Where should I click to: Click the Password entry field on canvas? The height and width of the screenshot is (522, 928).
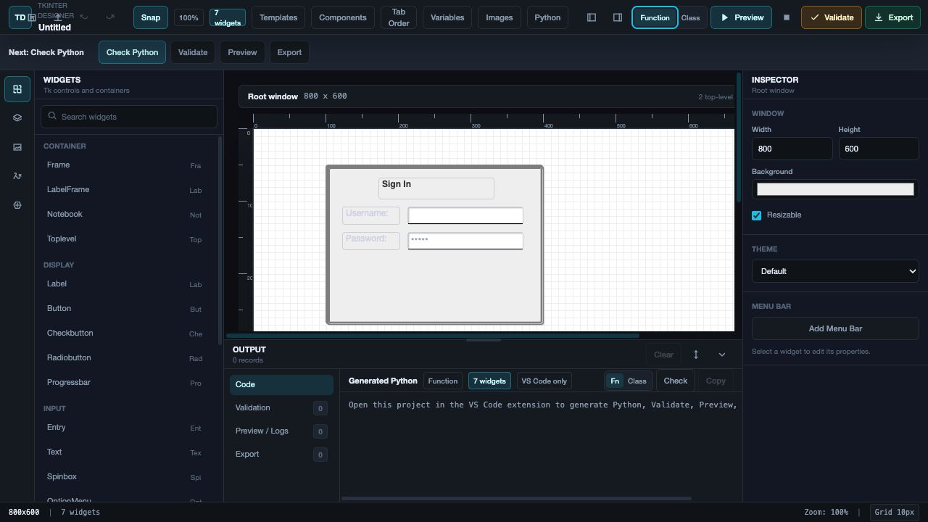point(465,241)
